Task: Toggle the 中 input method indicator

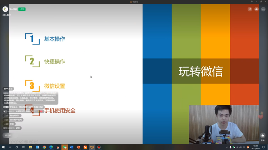Action: coord(244,147)
